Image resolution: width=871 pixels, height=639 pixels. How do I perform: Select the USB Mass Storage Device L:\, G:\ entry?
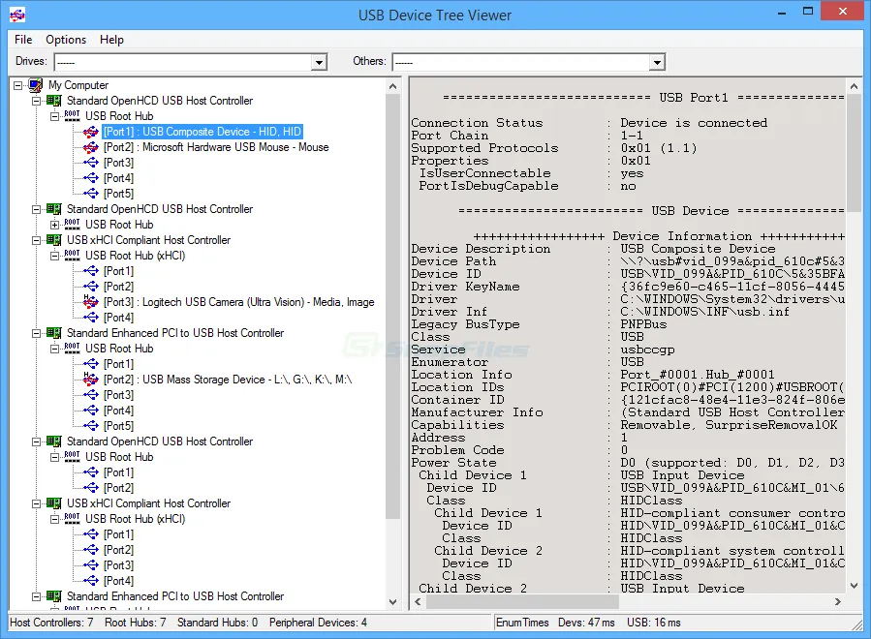(228, 380)
